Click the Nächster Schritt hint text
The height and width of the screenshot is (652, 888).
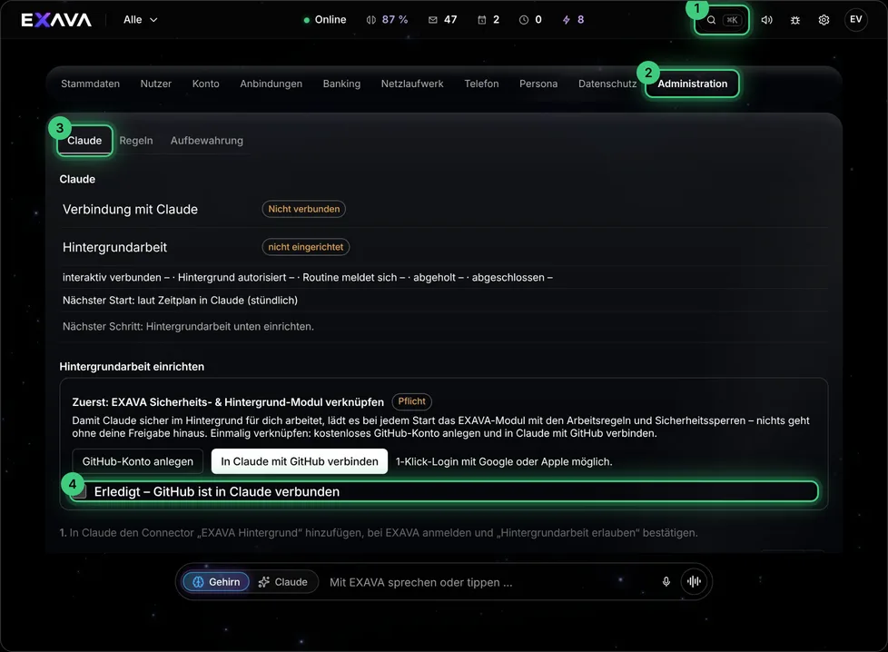point(188,326)
